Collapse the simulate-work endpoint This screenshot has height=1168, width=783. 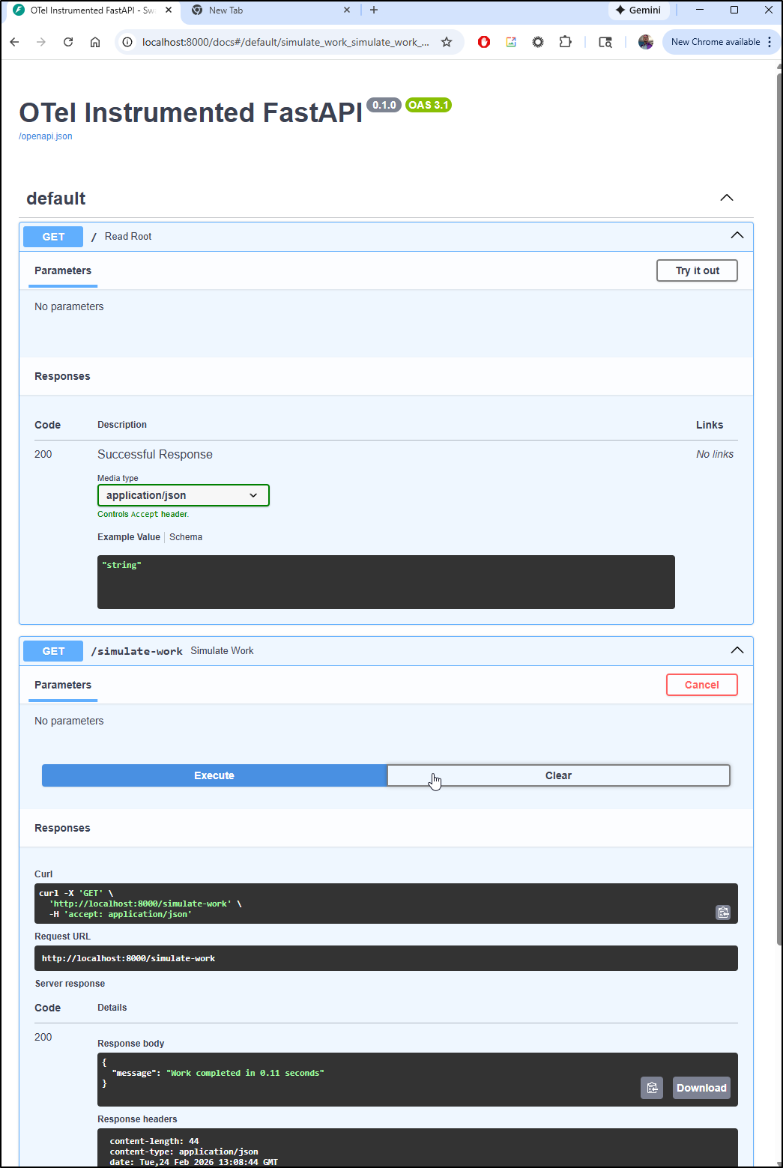coord(737,650)
